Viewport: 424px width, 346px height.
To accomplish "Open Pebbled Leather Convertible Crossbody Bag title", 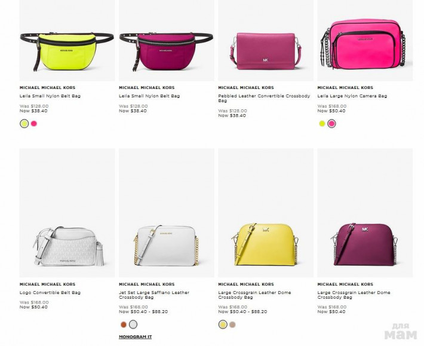I will point(264,98).
